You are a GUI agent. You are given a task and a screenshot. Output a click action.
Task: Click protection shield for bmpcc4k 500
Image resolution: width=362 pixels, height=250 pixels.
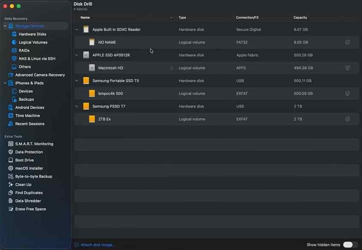pyautogui.click(x=348, y=94)
